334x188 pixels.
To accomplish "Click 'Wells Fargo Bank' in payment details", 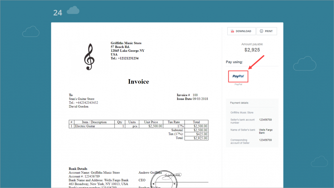I will click(266, 131).
